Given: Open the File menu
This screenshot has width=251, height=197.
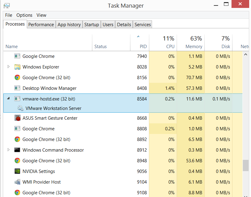Looking at the screenshot, I should (9, 15).
